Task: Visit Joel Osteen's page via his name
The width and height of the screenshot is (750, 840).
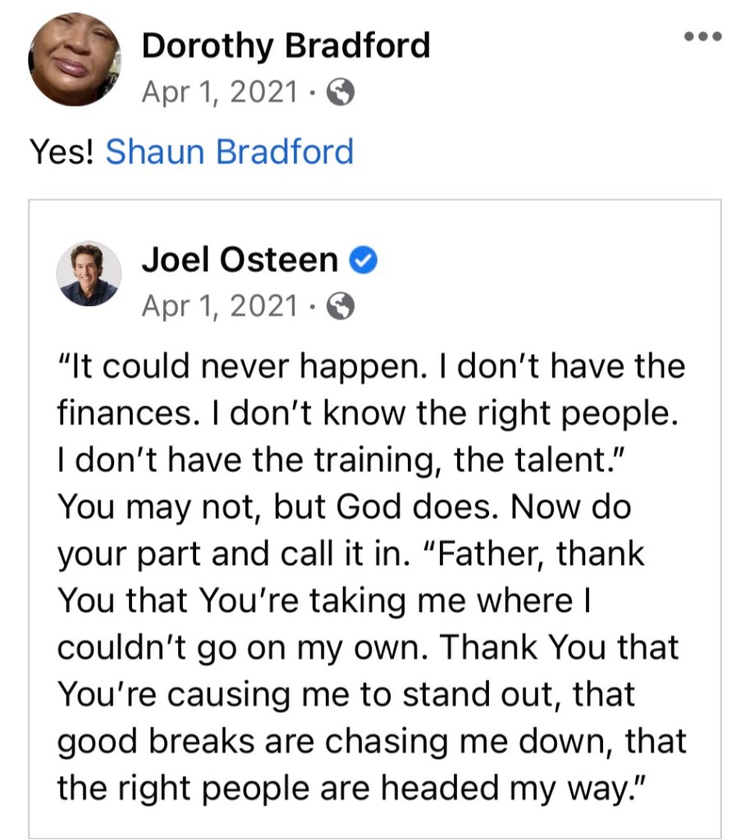Action: click(x=240, y=259)
